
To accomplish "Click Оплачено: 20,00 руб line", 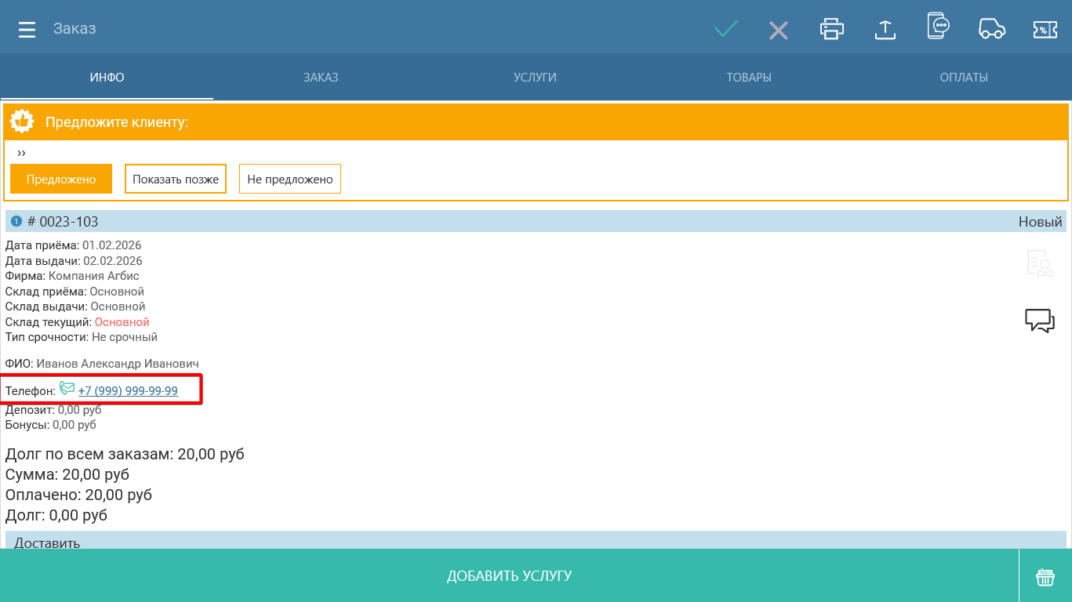I will (x=78, y=495).
